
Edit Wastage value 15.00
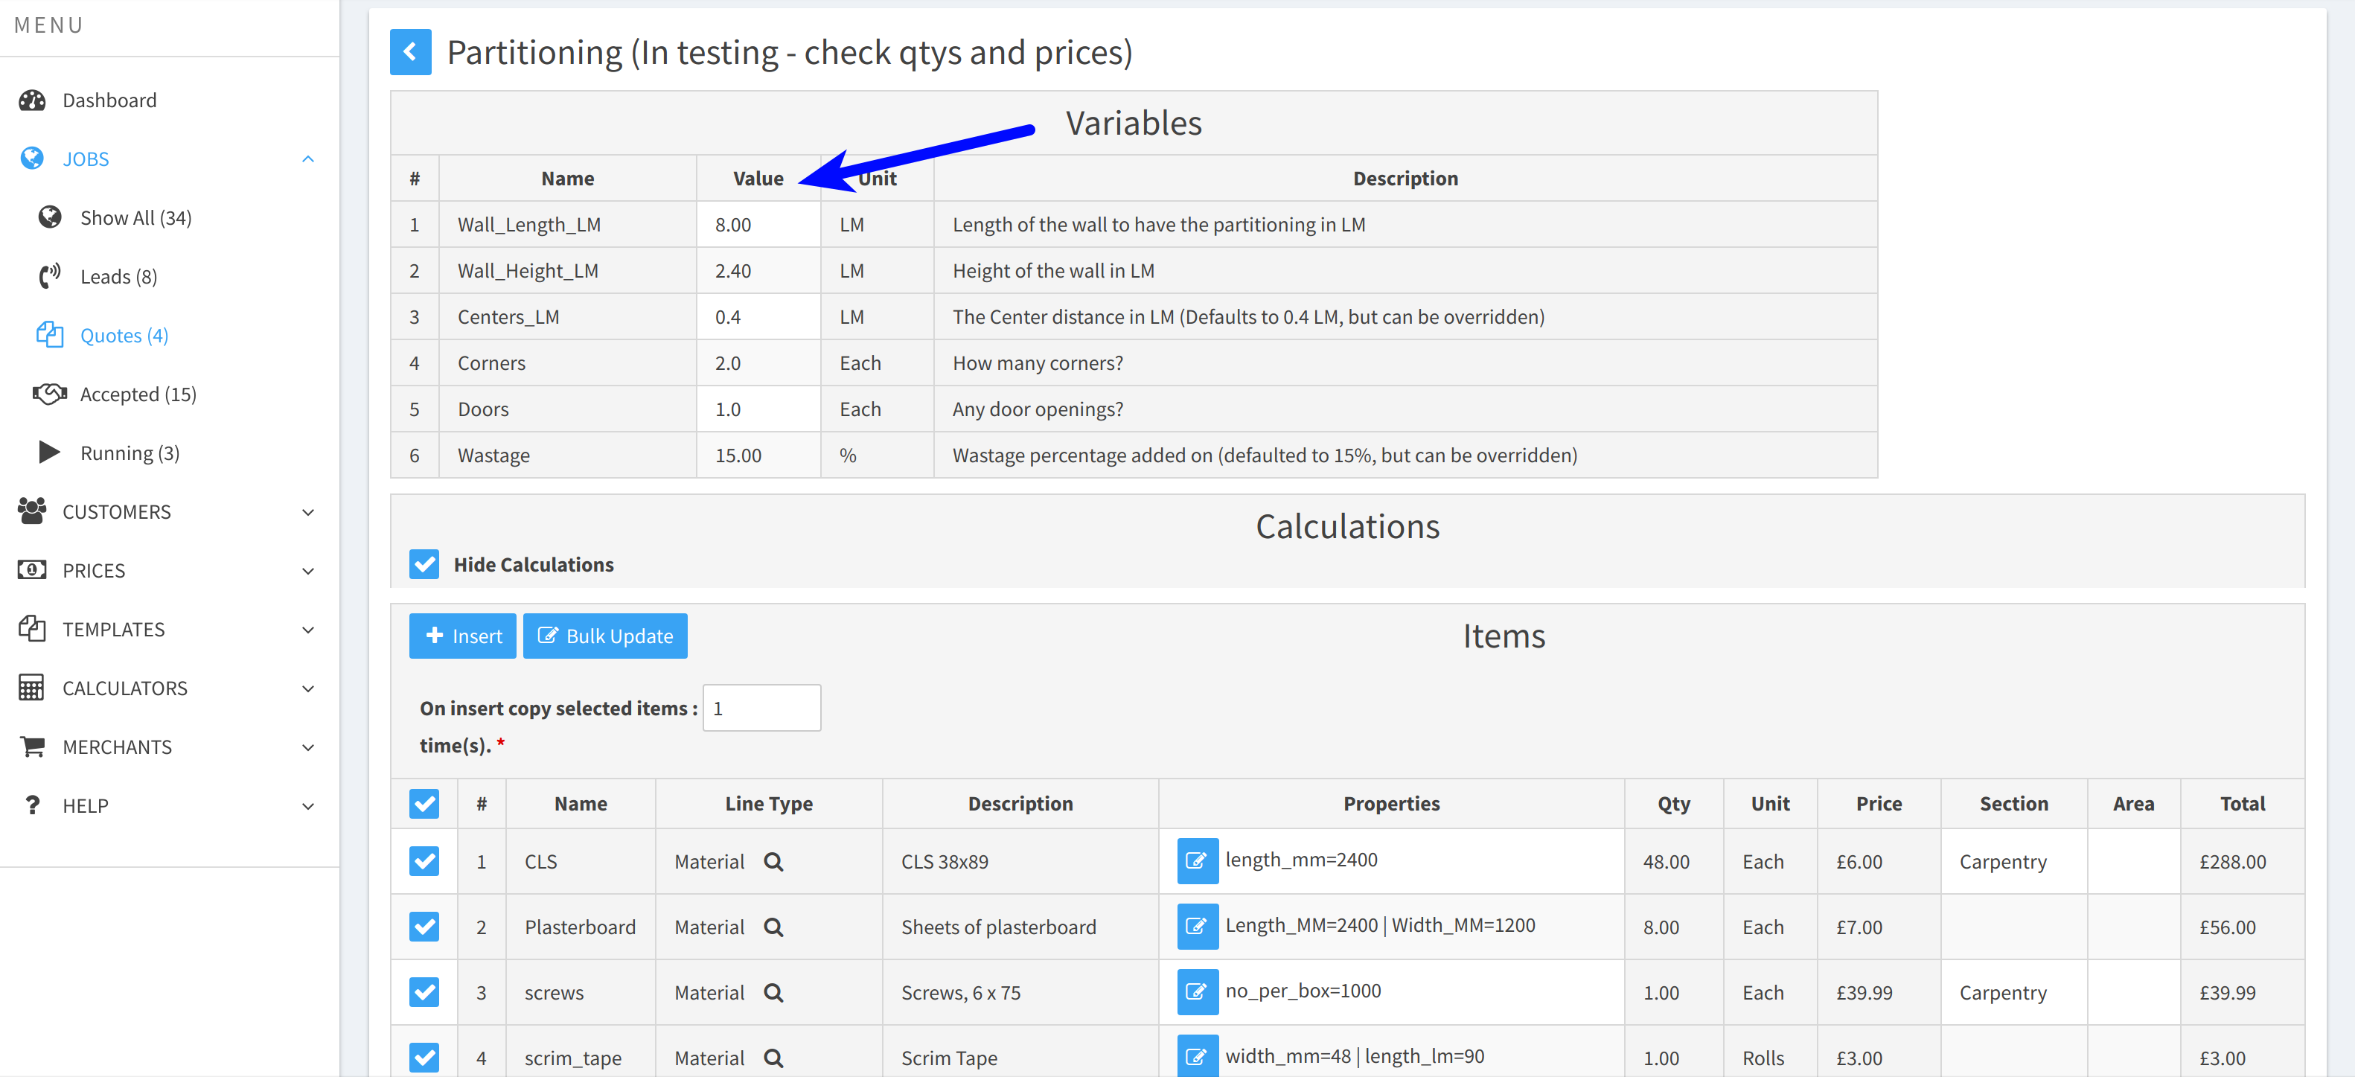(x=758, y=456)
